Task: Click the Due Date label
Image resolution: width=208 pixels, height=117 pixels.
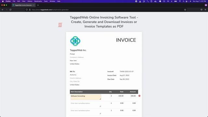Action: 111,79
